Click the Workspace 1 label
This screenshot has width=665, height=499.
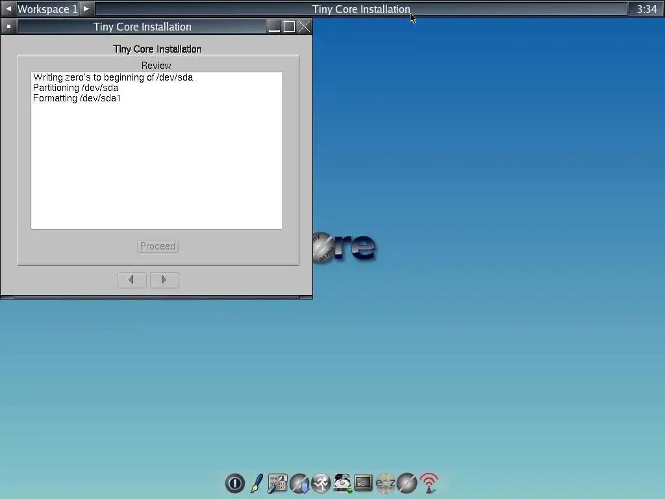pyautogui.click(x=47, y=9)
